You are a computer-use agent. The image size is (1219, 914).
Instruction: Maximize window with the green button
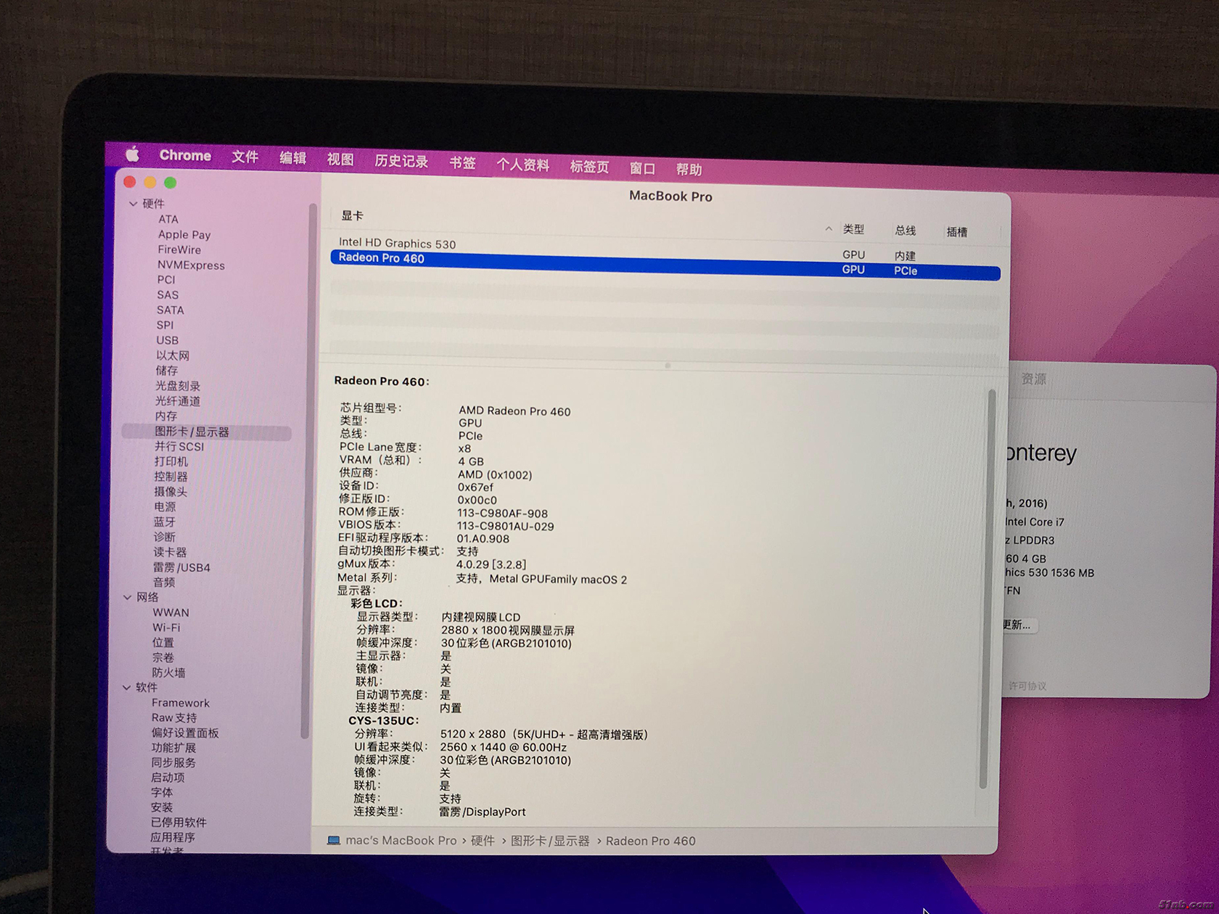click(x=171, y=183)
